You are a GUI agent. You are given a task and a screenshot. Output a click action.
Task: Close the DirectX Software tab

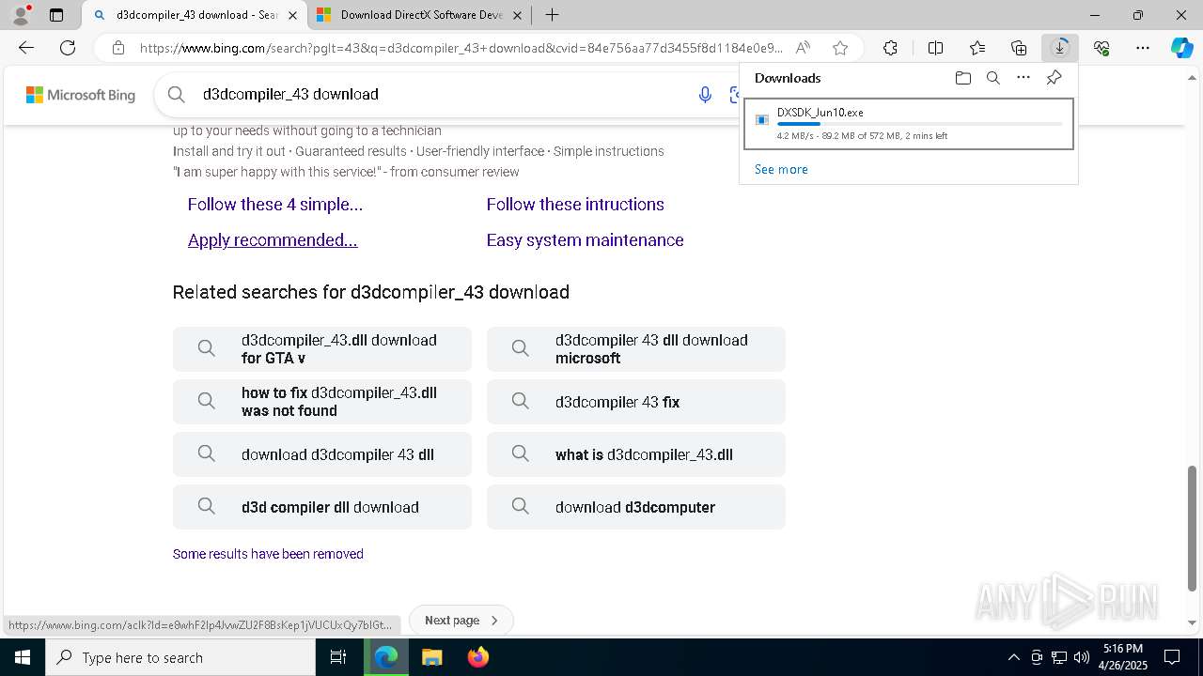click(x=517, y=15)
